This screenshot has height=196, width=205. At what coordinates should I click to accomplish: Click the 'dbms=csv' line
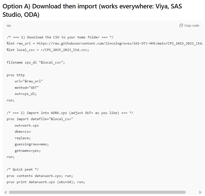(23, 132)
